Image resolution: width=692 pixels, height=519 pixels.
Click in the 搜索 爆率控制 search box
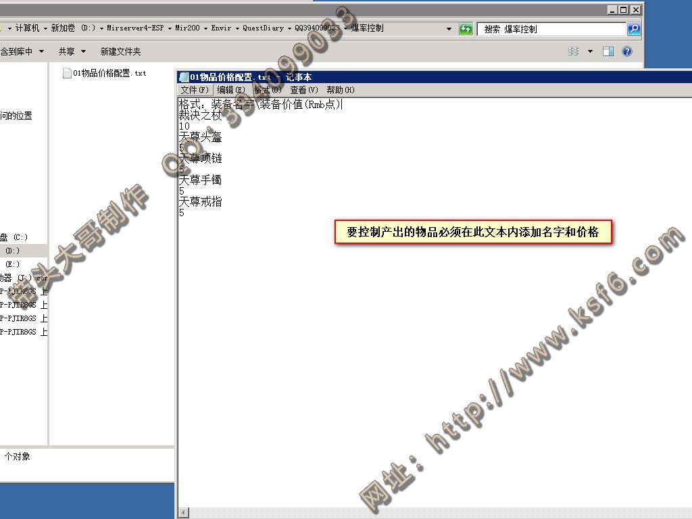(x=551, y=29)
